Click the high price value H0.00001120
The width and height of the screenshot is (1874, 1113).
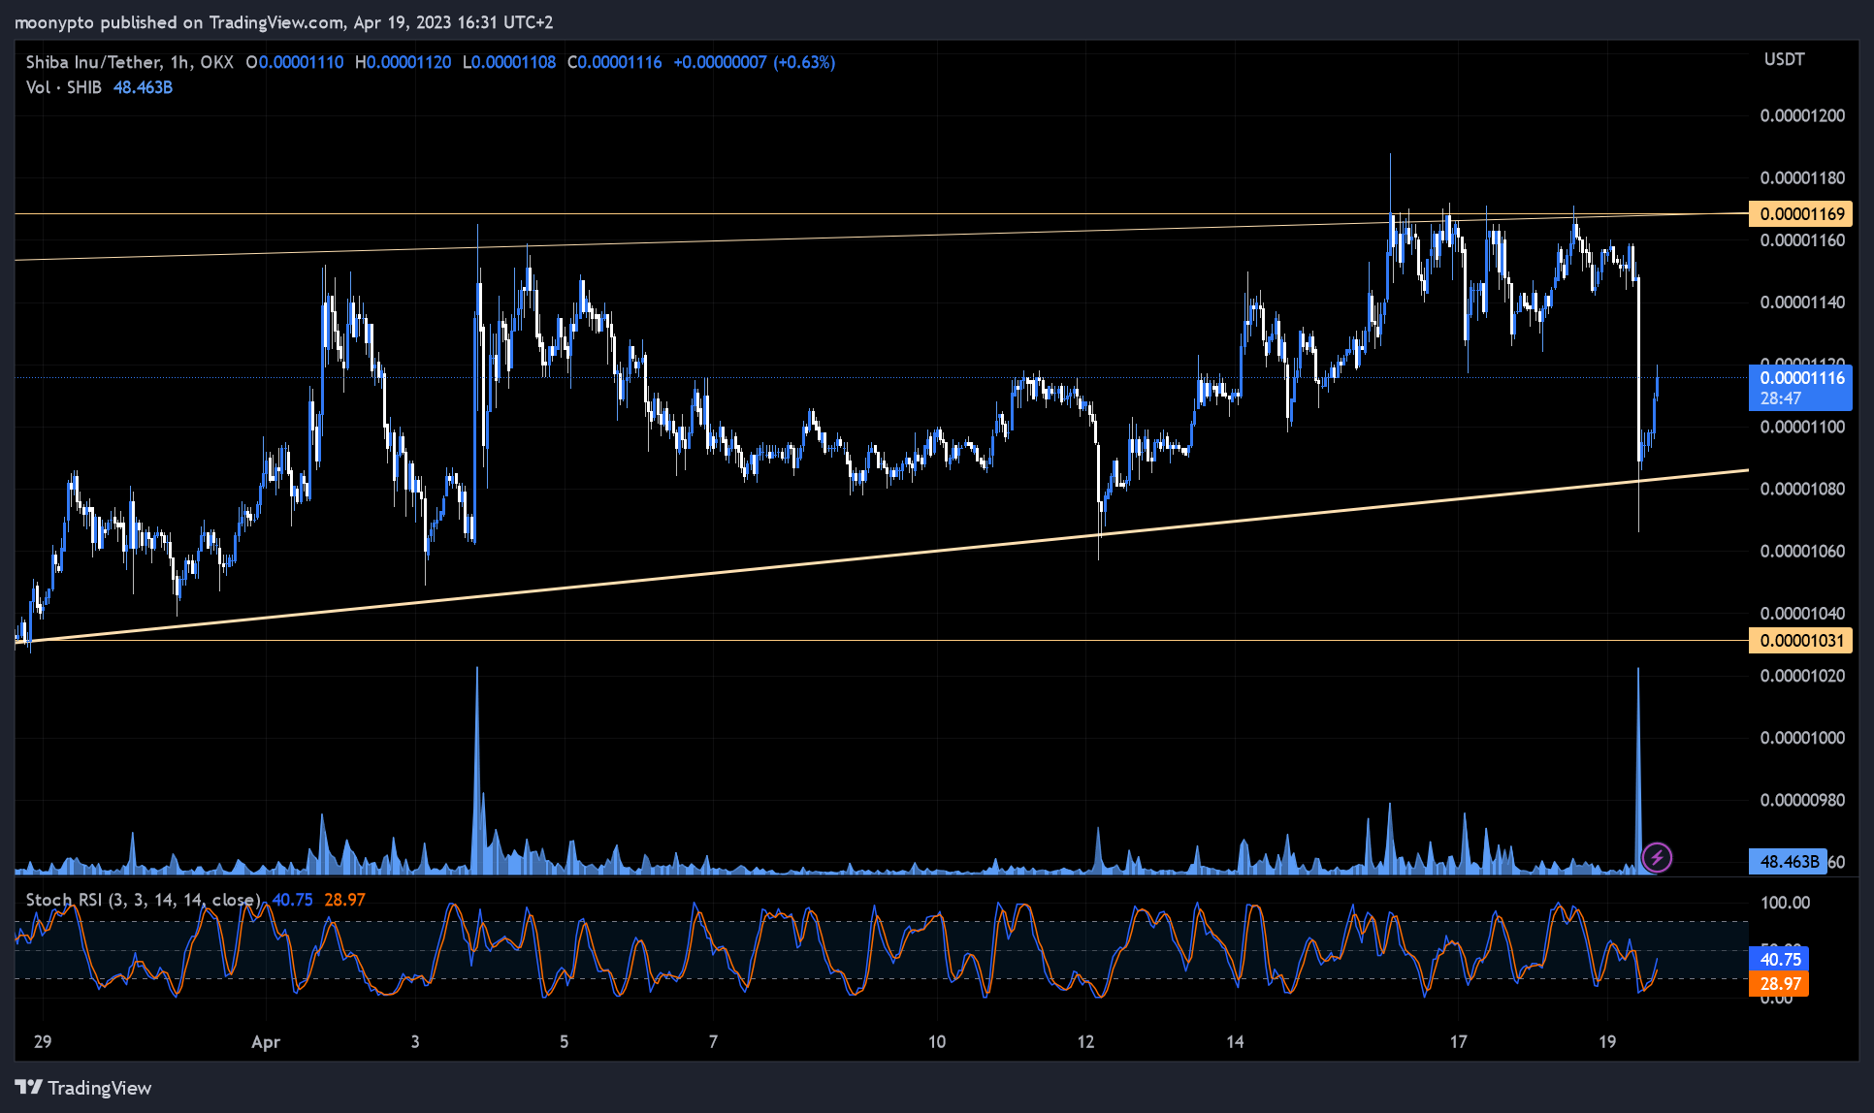(x=403, y=62)
